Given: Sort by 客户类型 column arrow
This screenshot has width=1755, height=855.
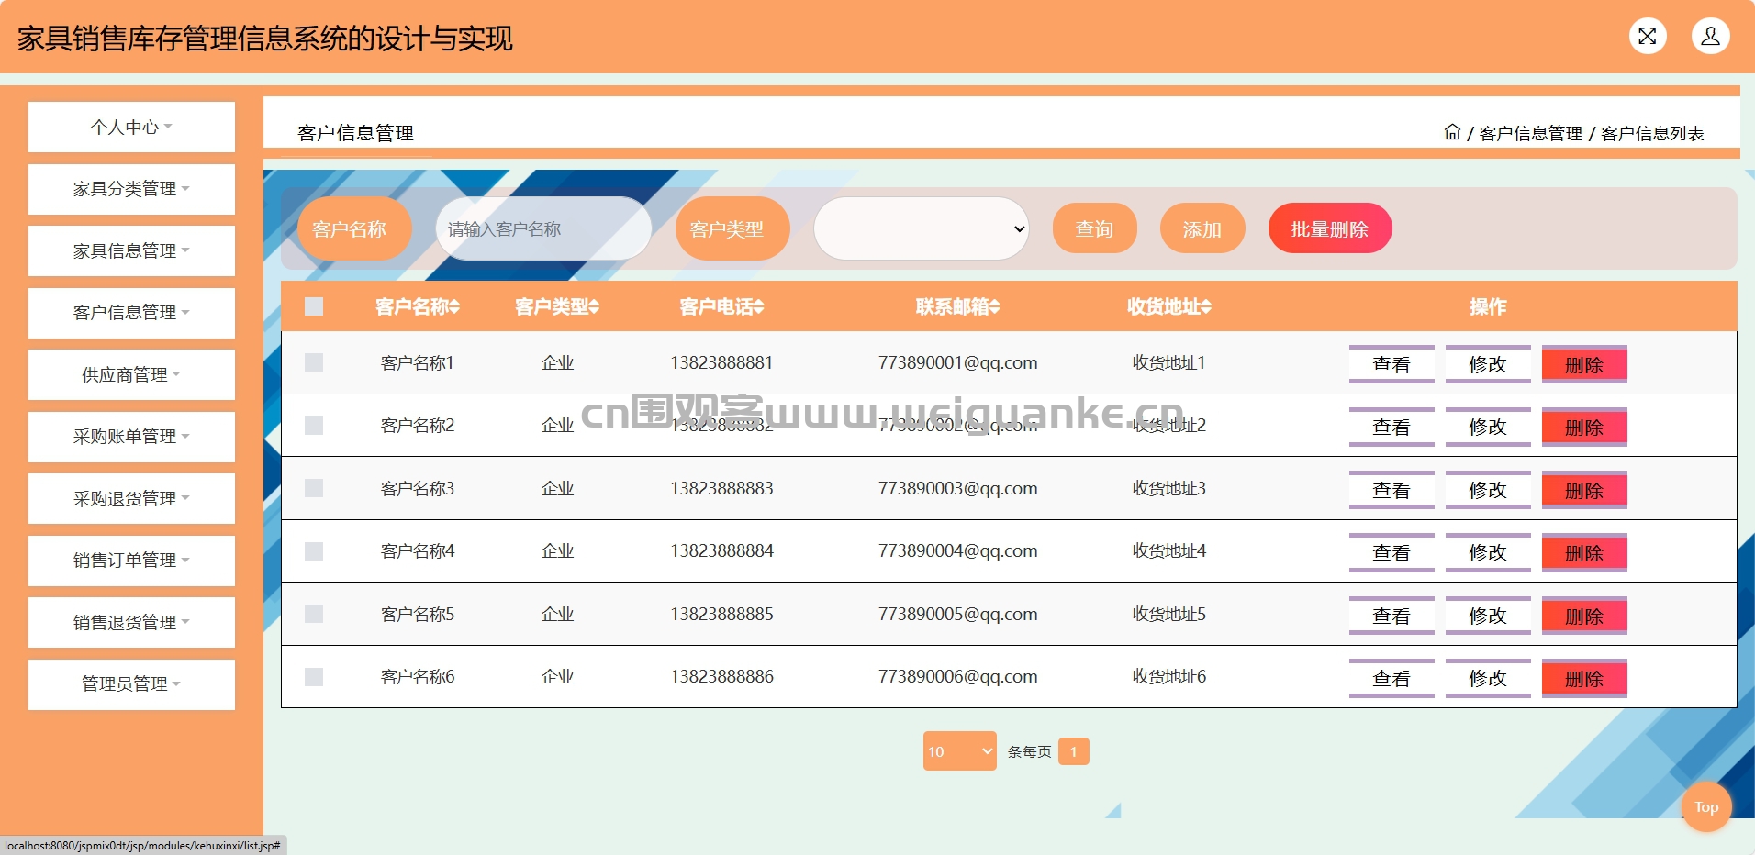Looking at the screenshot, I should pos(594,306).
